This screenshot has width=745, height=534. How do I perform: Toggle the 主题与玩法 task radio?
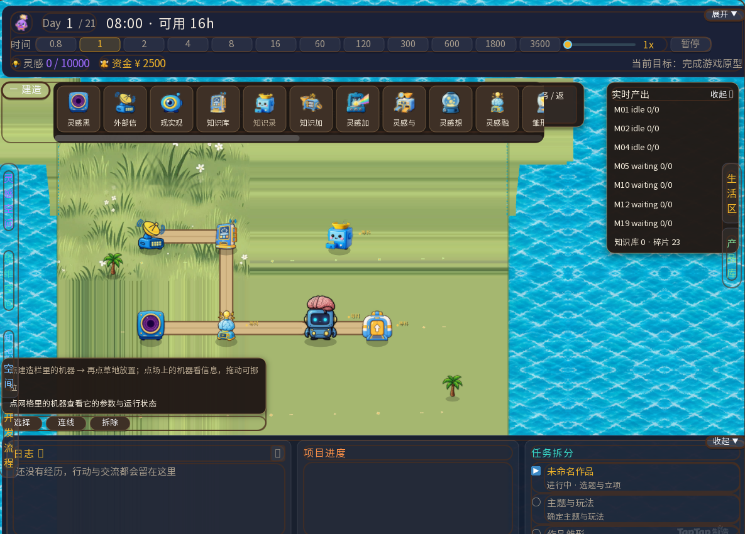click(536, 502)
